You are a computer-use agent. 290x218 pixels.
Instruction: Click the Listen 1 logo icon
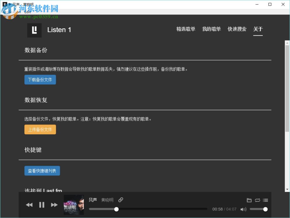click(34, 30)
